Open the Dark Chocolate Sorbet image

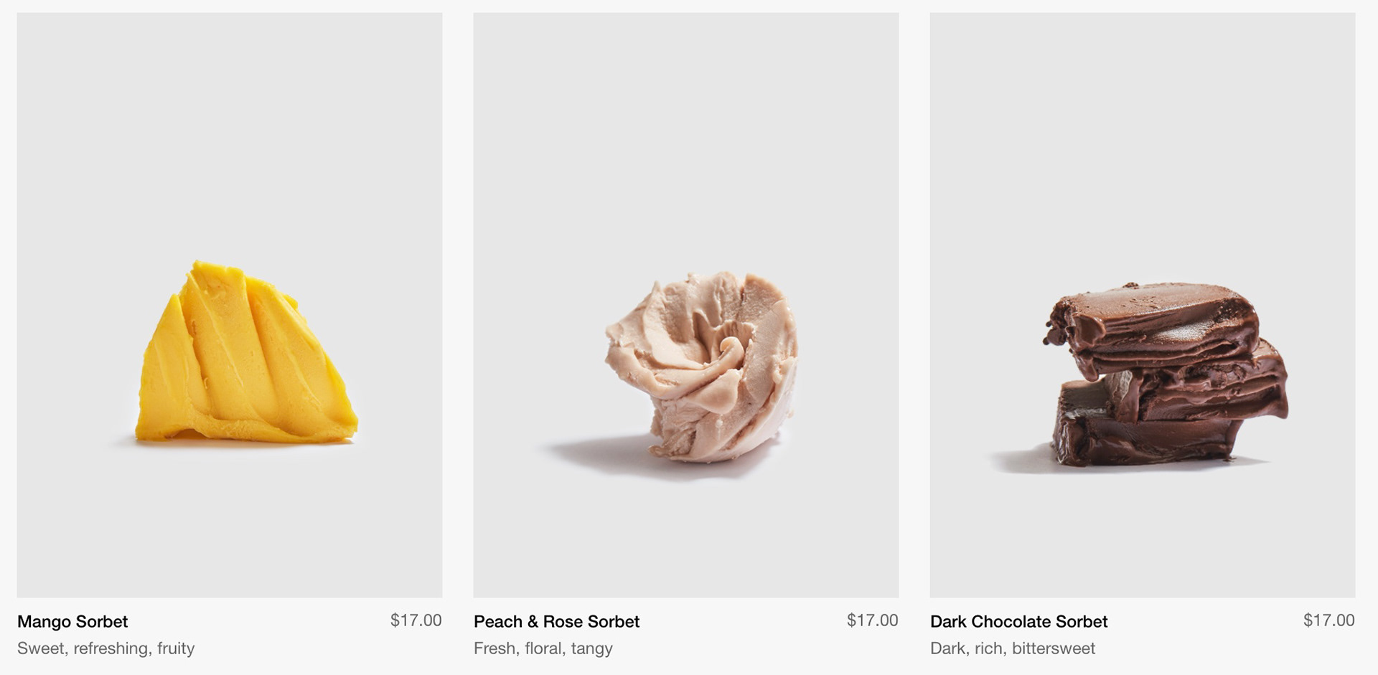(1143, 305)
